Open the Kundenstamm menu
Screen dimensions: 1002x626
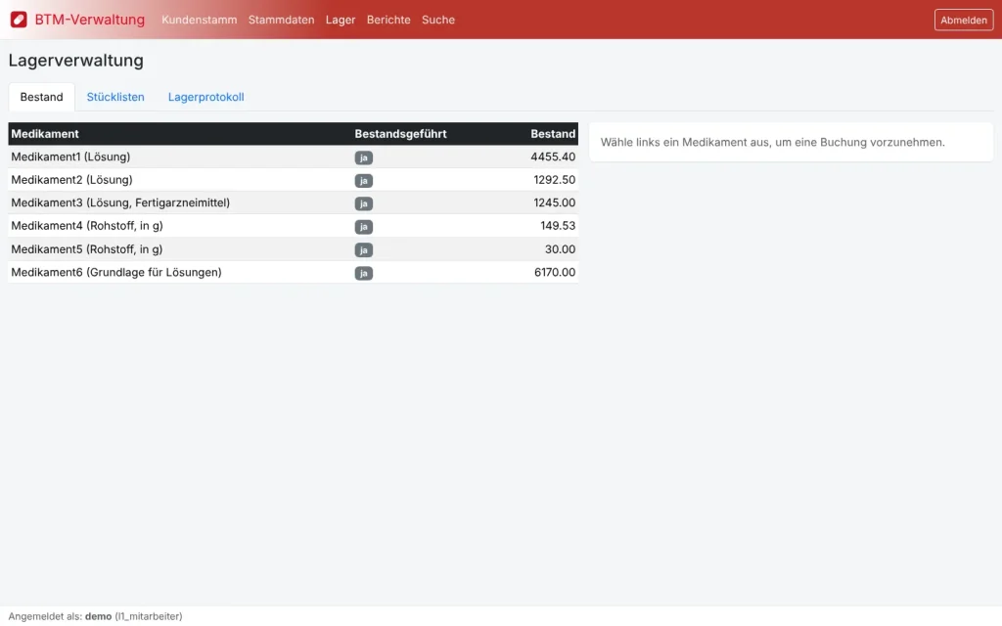click(200, 20)
